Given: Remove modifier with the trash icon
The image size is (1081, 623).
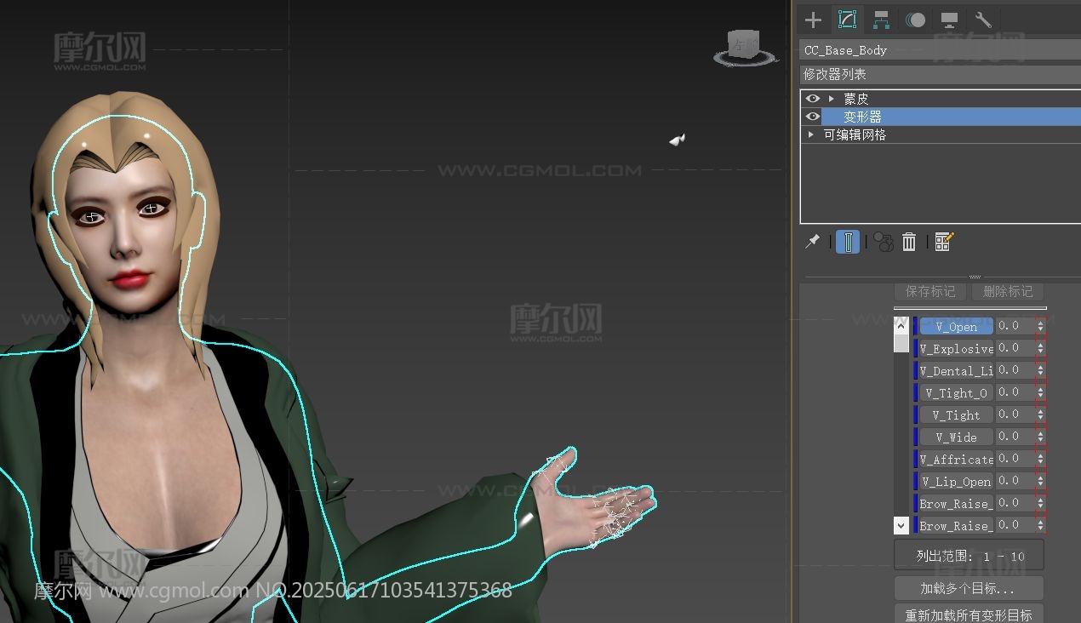Looking at the screenshot, I should point(909,242).
